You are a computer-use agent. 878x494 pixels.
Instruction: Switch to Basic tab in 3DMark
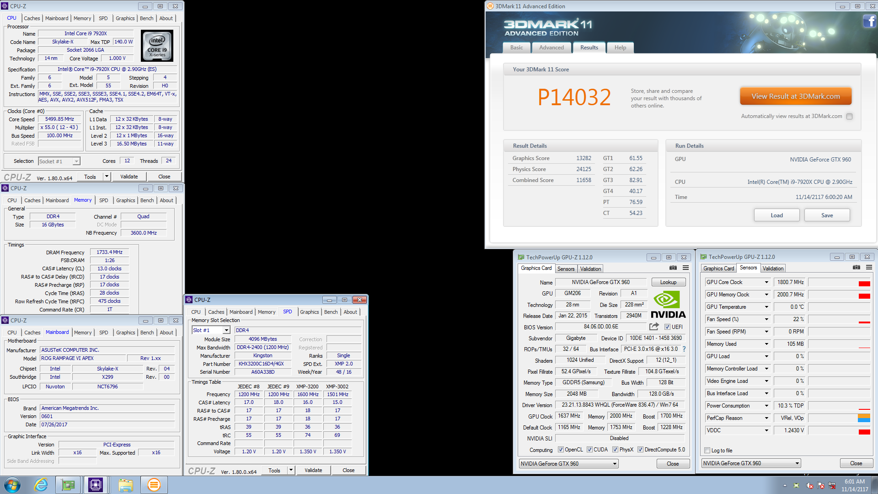coord(517,48)
